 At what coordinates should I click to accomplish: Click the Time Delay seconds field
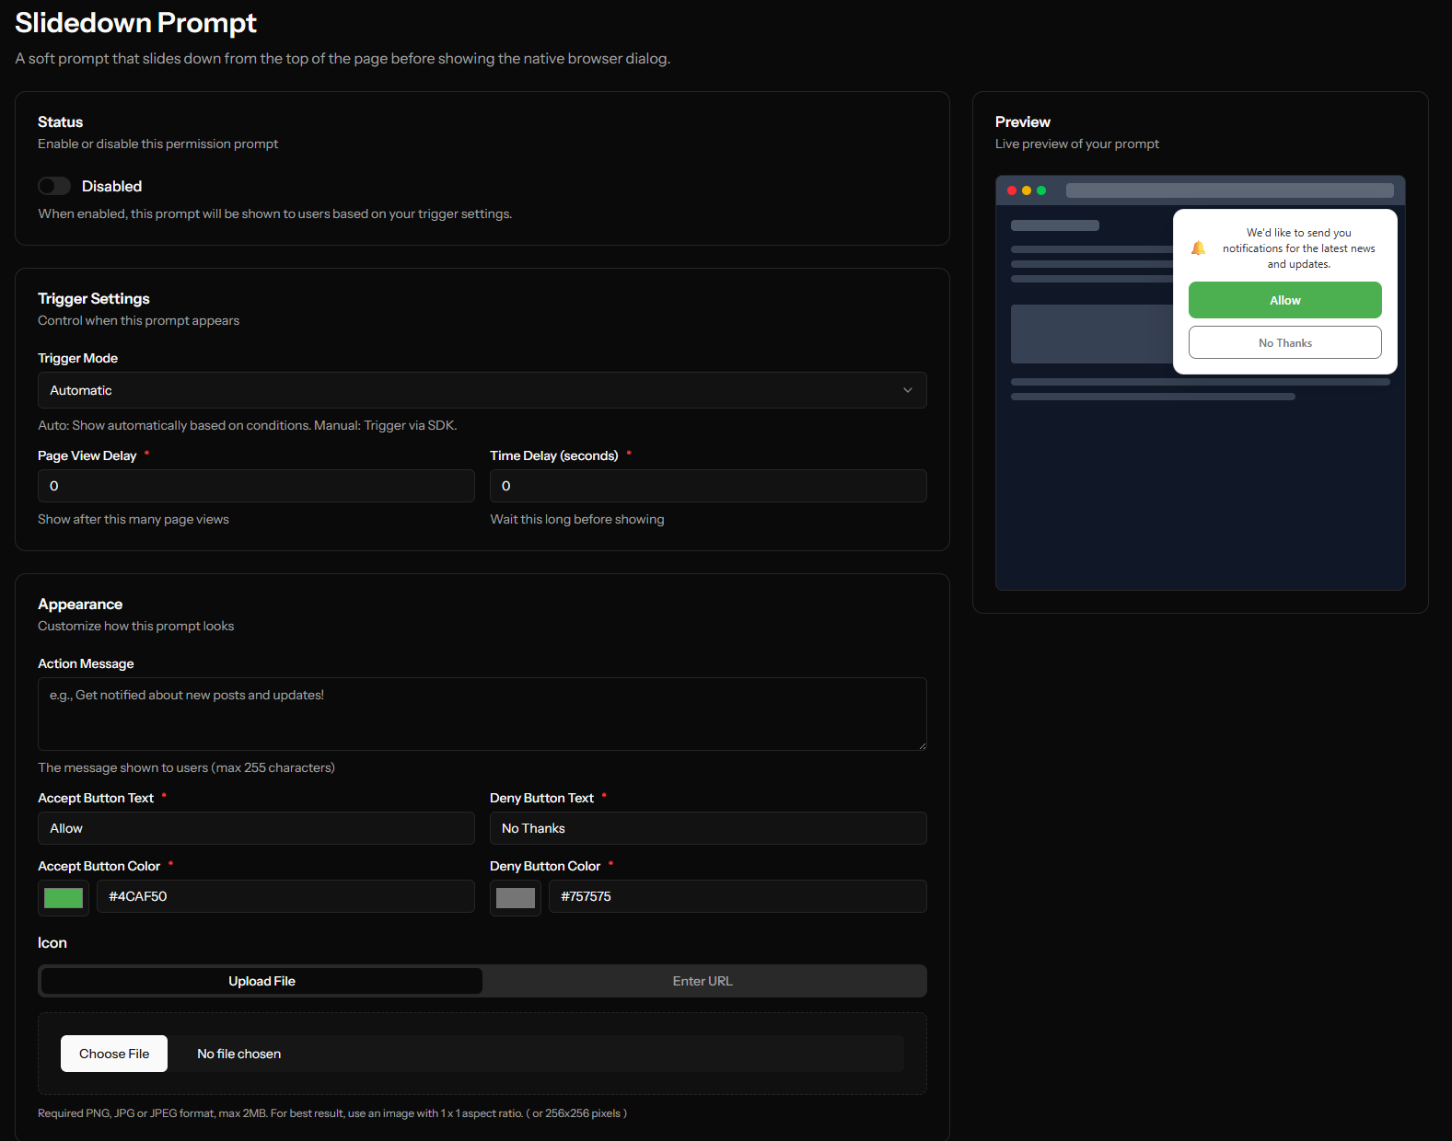708,486
